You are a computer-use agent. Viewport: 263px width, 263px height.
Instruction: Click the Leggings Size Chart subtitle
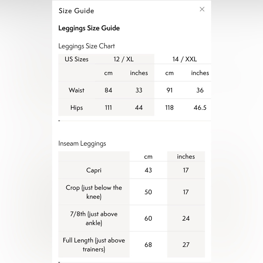coord(87,46)
